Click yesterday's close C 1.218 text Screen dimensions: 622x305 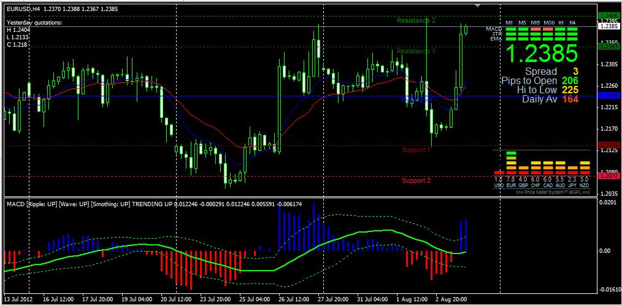(17, 44)
